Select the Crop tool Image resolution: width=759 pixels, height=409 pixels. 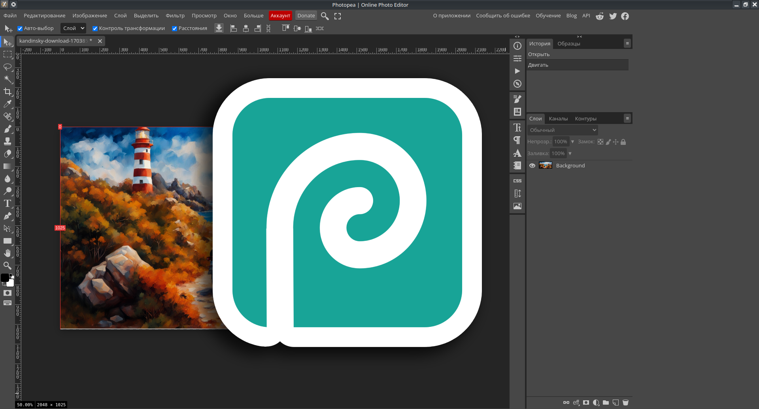pyautogui.click(x=8, y=92)
